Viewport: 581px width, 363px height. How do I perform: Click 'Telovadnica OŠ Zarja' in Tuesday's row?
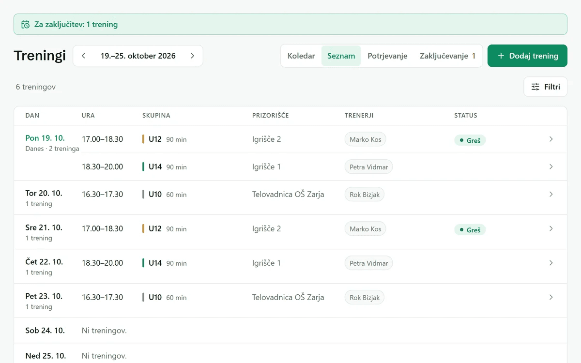tap(288, 194)
